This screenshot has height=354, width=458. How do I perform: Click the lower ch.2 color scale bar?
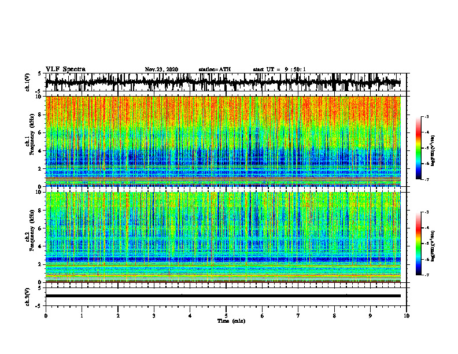point(418,244)
